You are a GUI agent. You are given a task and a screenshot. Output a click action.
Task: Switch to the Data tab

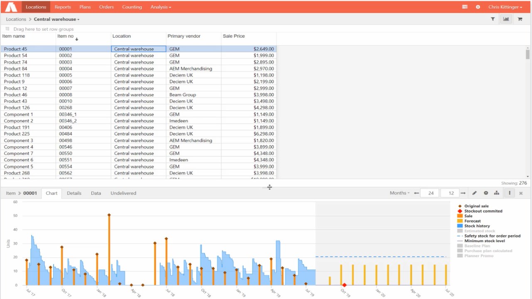click(96, 193)
